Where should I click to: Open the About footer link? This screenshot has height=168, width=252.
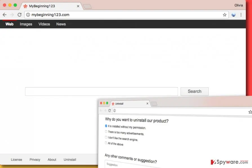pyautogui.click(x=52, y=160)
